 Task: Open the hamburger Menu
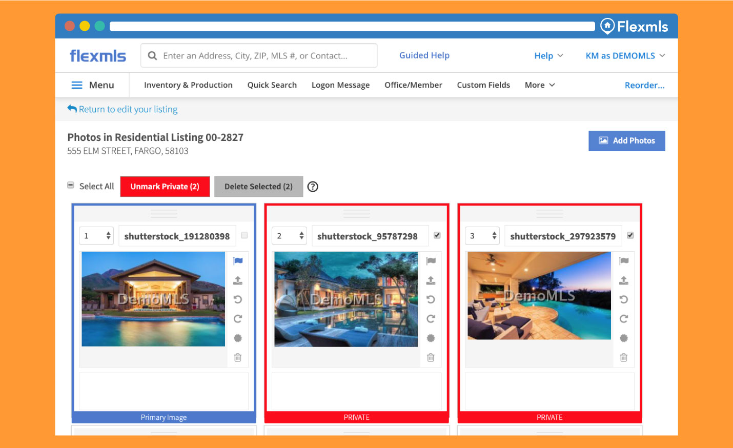point(93,85)
